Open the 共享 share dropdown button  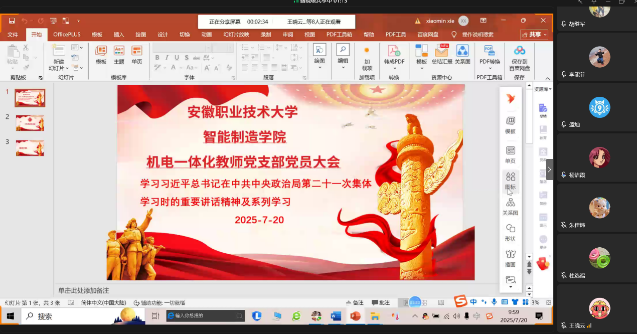[534, 35]
